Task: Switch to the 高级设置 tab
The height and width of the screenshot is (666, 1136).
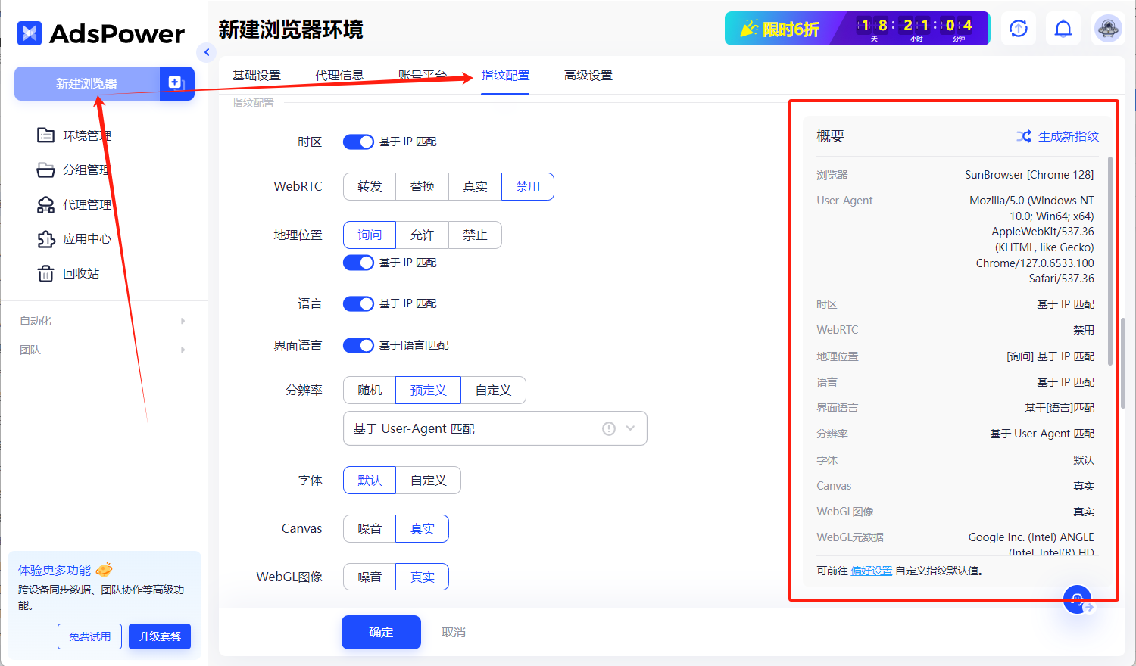Action: pyautogui.click(x=588, y=76)
